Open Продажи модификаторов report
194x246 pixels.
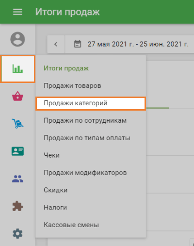pos(91,173)
